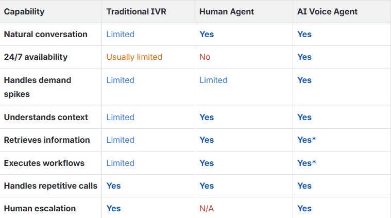Viewport: 391px width, 218px height.
Task: Click Traditional IVR Yes for Handles repetitive calls
Action: [x=113, y=186]
